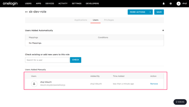Screen dimensions: 189x107
Task: Open the user avatar icon in the header
Action: (178, 4)
